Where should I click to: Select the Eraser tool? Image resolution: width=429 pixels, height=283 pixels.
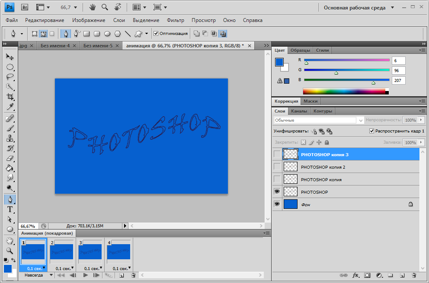click(10, 158)
